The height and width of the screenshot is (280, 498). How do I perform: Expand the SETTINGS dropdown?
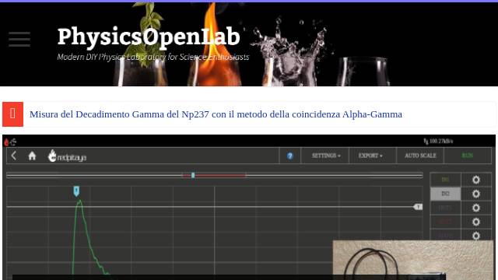point(325,156)
